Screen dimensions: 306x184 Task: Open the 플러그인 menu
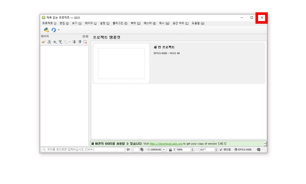pos(120,23)
